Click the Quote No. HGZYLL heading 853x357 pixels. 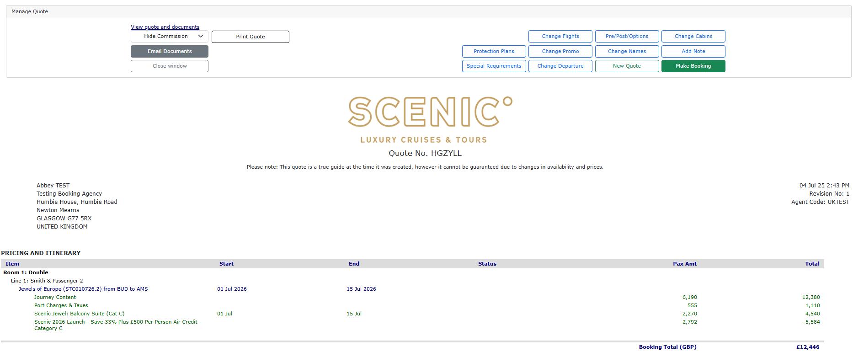[x=425, y=153]
